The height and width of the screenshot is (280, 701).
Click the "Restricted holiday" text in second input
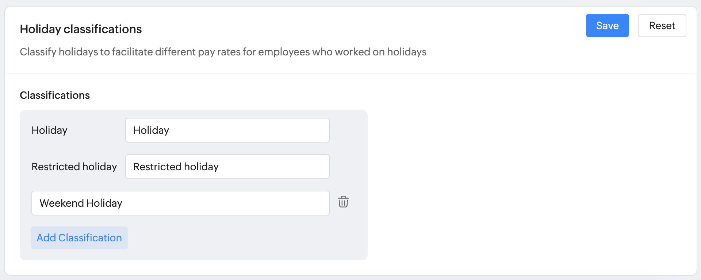tap(176, 167)
